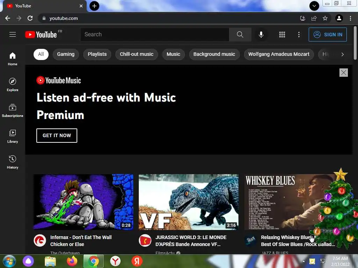
Task: Open the Jurassic World 3 thumbnail
Action: (x=188, y=202)
